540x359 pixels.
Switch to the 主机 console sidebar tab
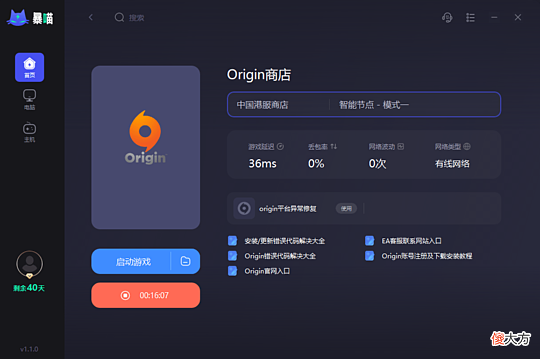(x=29, y=132)
